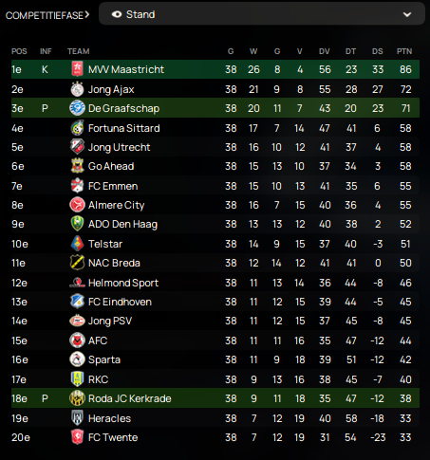
Task: Toggle the eye icon beside Stand
Action: coord(117,14)
